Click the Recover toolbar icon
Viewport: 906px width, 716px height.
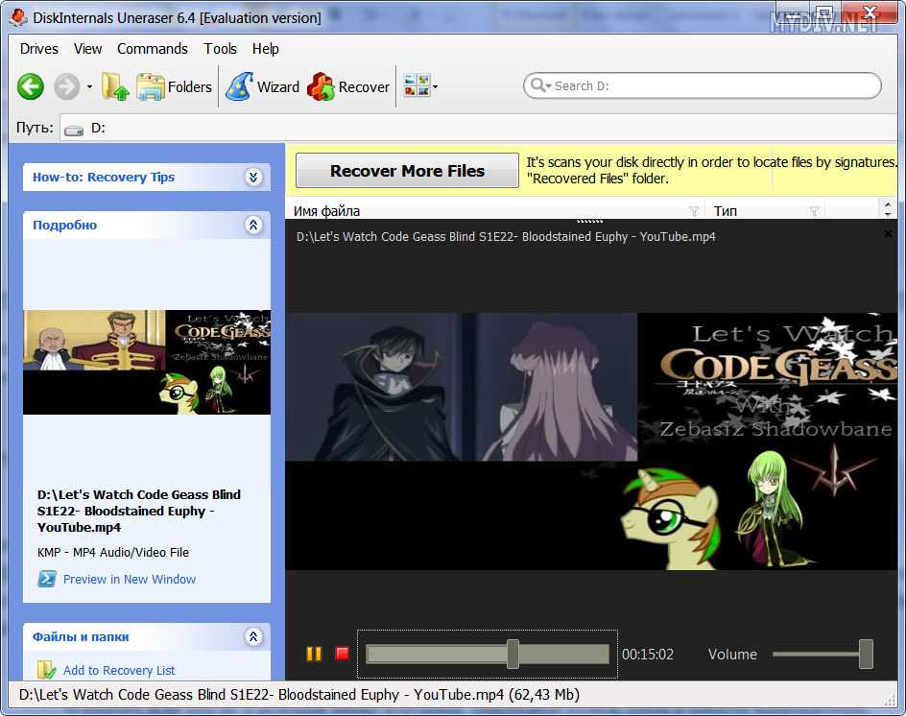click(x=348, y=87)
